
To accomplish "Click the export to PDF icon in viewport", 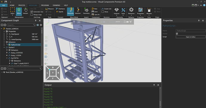I will coord(125,22).
